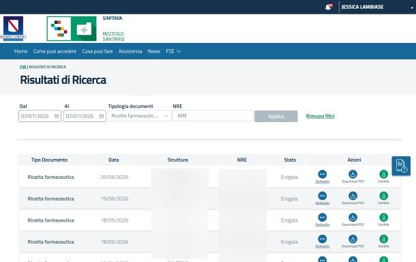The width and height of the screenshot is (416, 262).
Task: Click the Rimuovi filtri link
Action: coord(321,116)
